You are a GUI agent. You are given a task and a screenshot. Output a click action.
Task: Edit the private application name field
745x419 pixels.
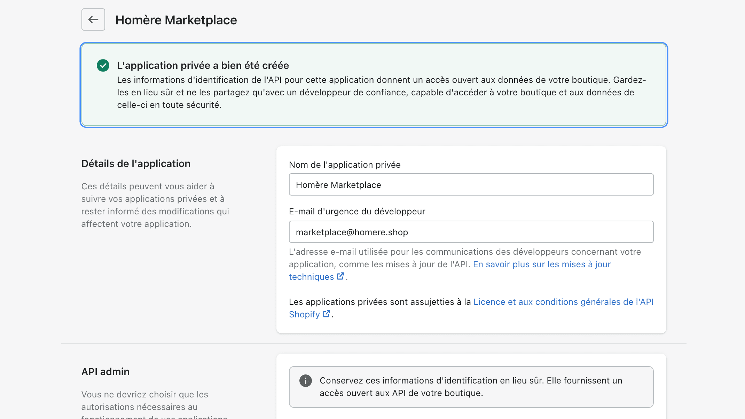coord(471,184)
